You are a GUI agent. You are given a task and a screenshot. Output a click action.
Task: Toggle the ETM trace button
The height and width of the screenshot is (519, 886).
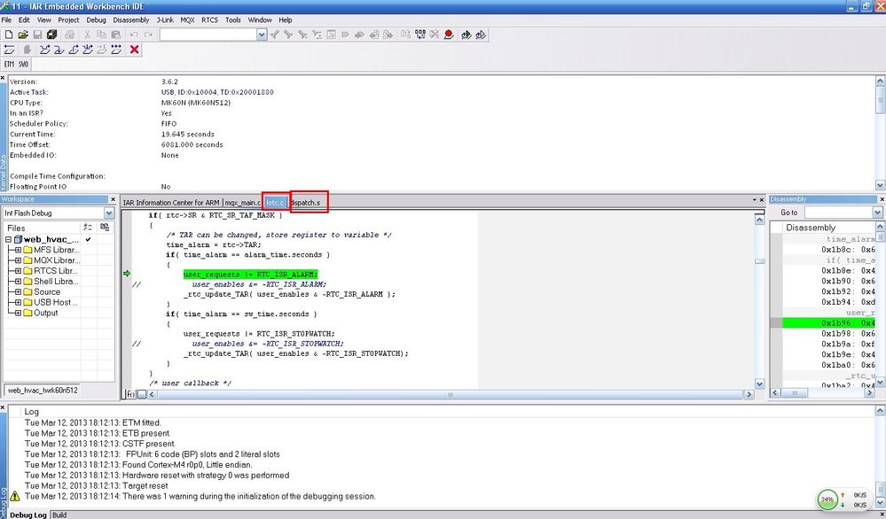click(x=10, y=65)
